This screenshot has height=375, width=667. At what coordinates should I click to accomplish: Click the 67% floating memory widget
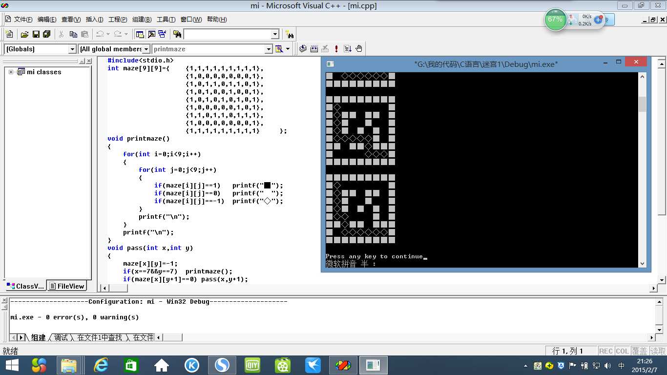pos(555,20)
